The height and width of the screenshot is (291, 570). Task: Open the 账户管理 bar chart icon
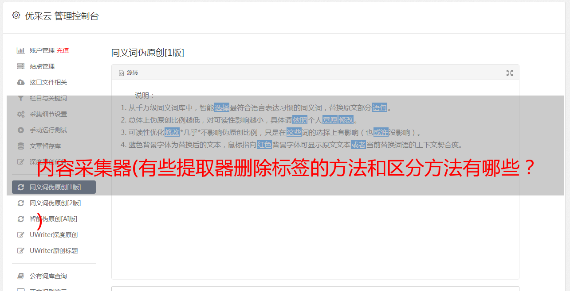tap(20, 50)
